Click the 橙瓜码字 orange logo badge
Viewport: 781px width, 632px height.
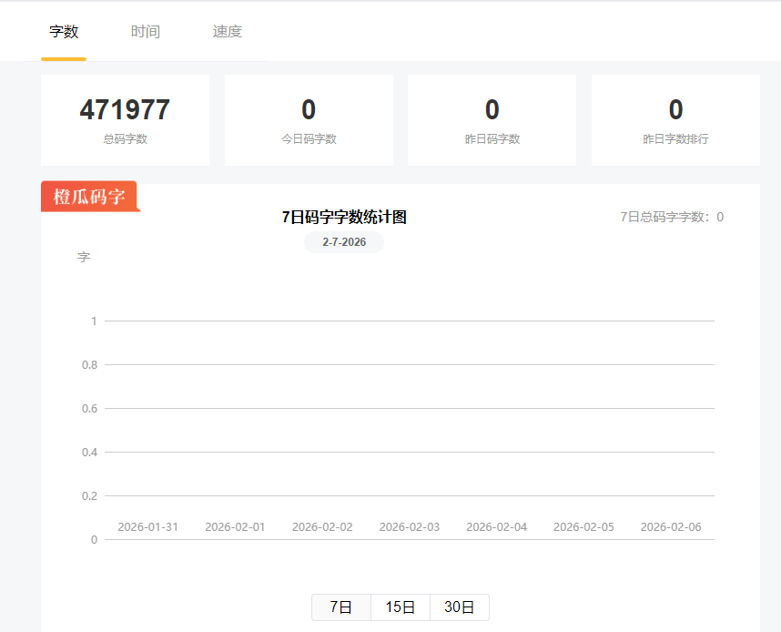point(89,197)
